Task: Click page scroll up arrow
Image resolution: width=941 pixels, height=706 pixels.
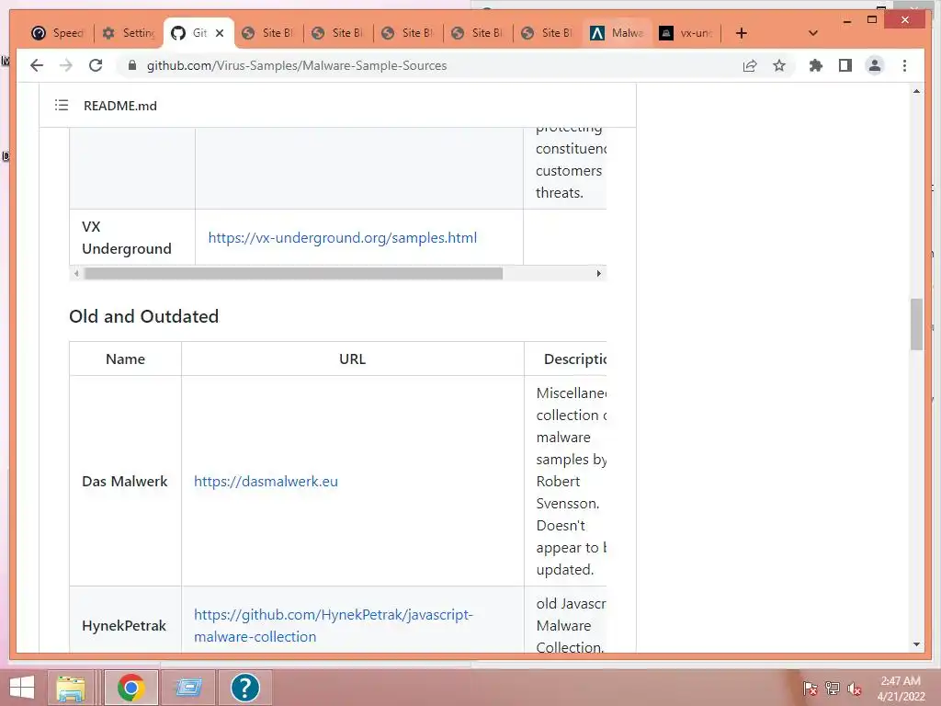Action: tap(916, 91)
